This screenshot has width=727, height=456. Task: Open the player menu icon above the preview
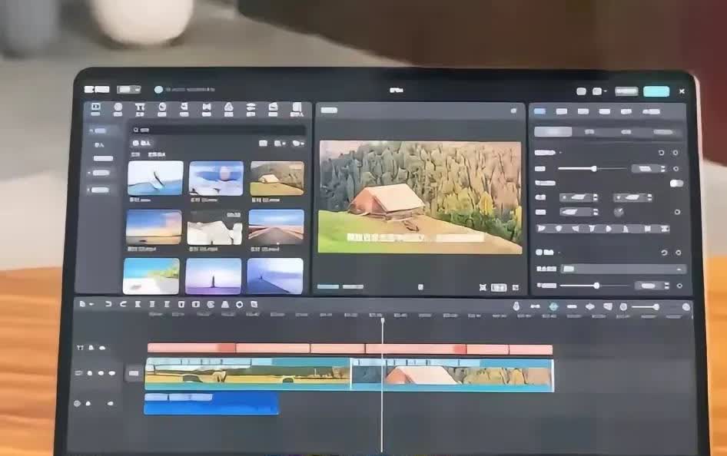coord(513,111)
